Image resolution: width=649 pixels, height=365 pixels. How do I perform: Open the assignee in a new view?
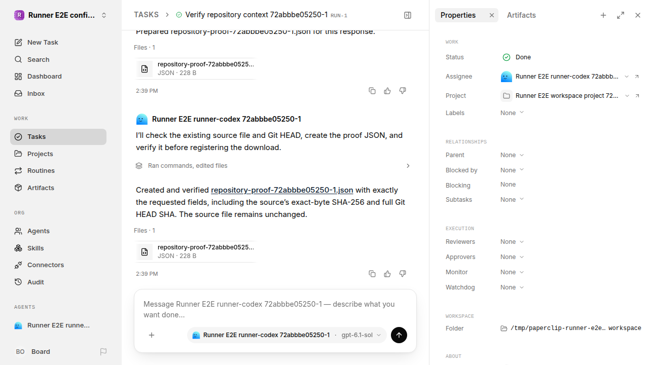[x=637, y=77]
